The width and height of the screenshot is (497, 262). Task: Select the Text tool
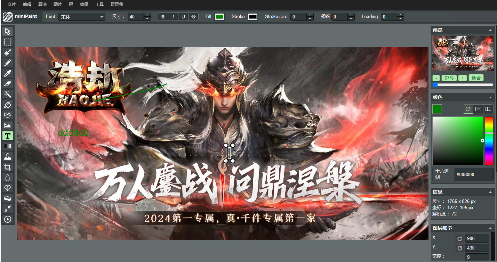8,136
